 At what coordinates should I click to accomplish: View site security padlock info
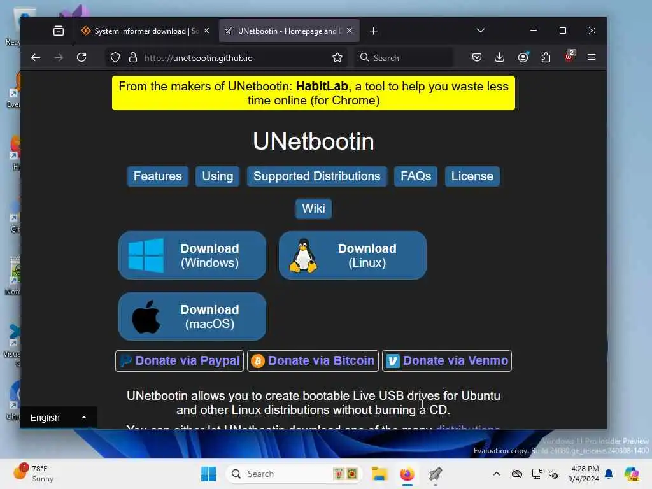point(133,58)
